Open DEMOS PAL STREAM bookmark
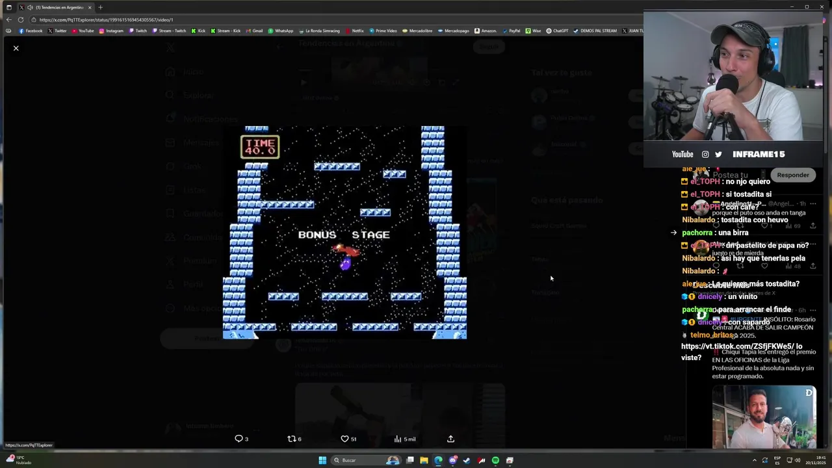This screenshot has width=832, height=468. (595, 31)
